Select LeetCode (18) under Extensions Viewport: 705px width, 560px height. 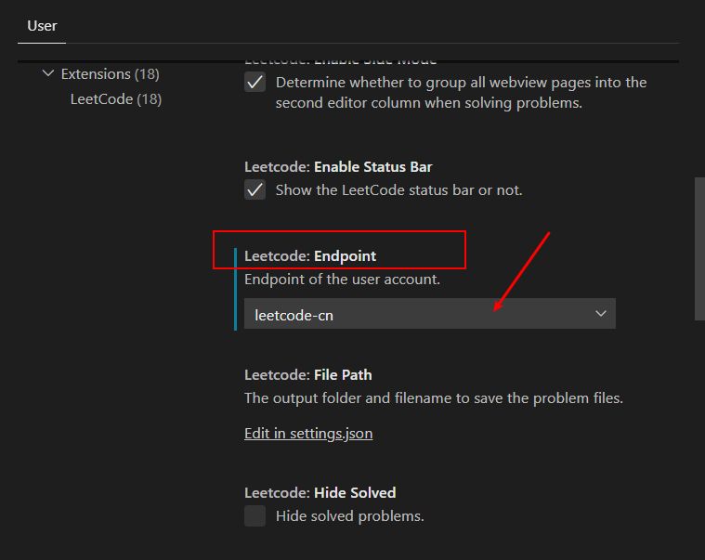click(115, 98)
